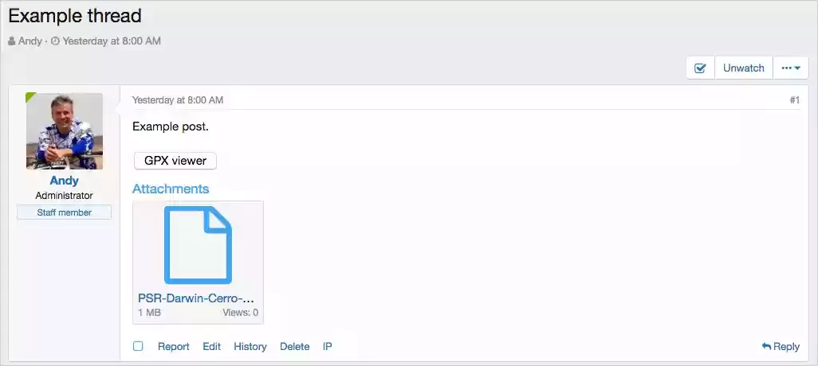
Task: Open Andy's avatar photo
Action: [64, 131]
